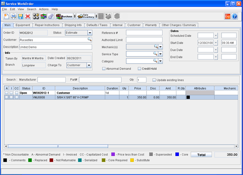The image size is (243, 175).
Task: Click the Purchase toolbar button
Action: click(64, 16)
